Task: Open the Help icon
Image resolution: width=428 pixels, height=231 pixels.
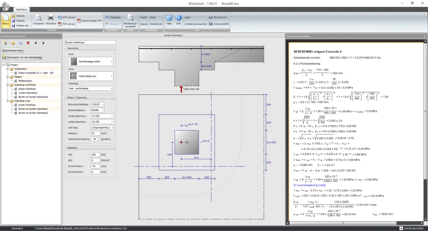Action: (x=169, y=20)
